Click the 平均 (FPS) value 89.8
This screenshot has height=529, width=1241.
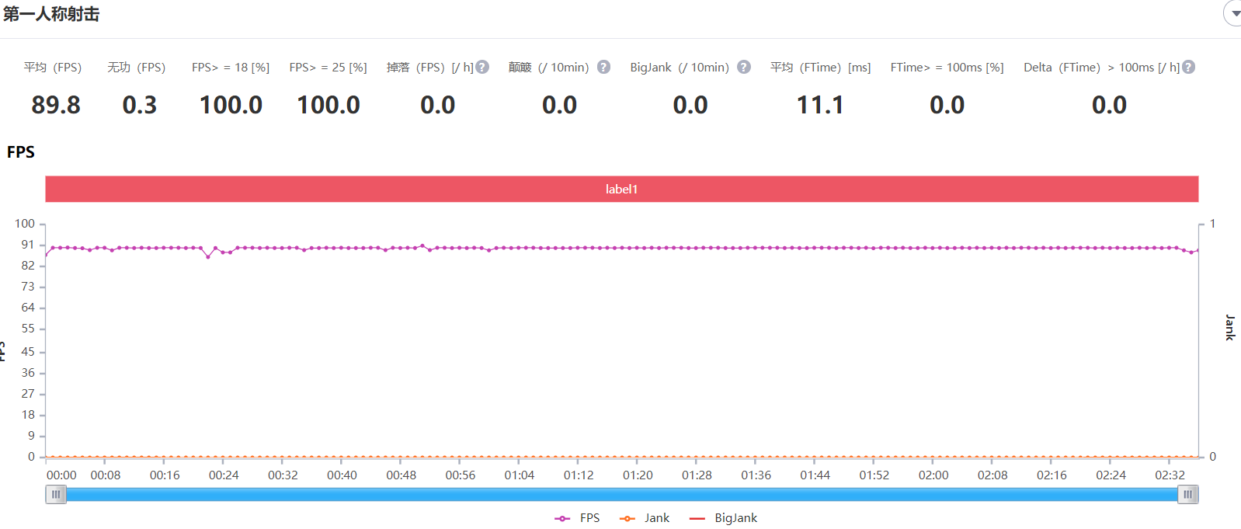56,105
